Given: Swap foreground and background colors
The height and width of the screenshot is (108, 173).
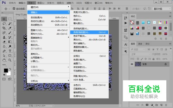Looking at the screenshot, I should pos(10,69).
